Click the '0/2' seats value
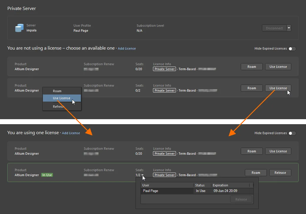The image size is (306, 214). pos(138,90)
